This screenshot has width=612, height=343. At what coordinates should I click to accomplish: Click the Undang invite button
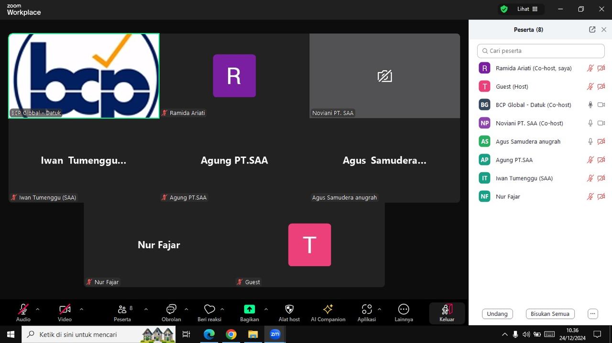click(x=497, y=314)
